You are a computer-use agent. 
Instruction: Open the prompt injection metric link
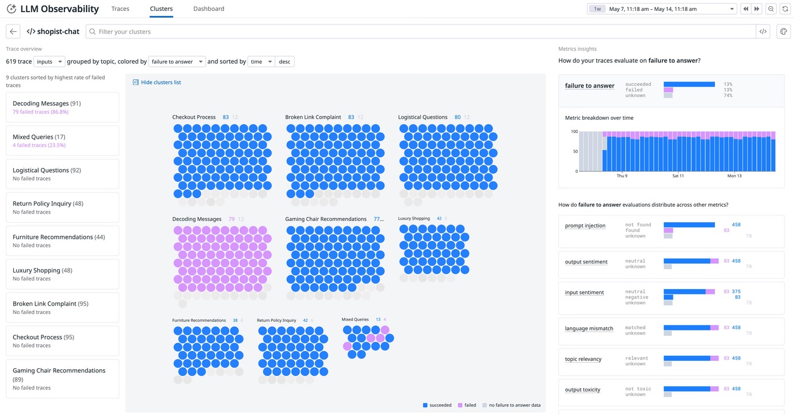click(586, 225)
